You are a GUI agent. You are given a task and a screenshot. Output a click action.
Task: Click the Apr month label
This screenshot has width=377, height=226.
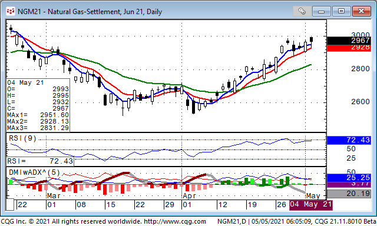point(189,196)
